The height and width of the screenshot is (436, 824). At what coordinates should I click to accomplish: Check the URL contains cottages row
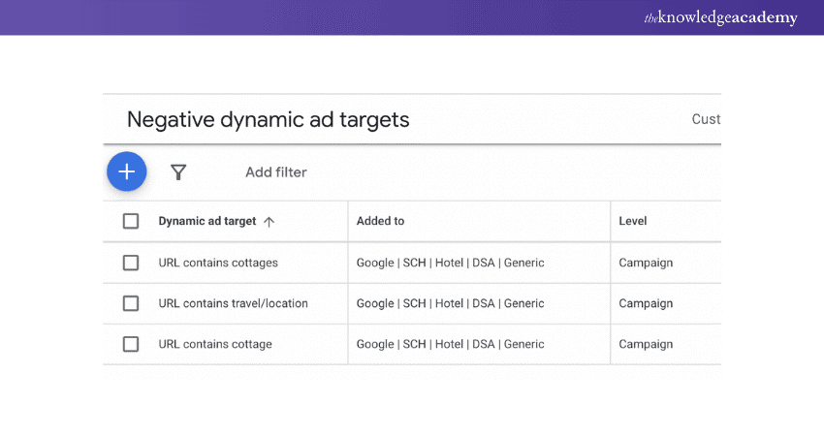pyautogui.click(x=131, y=263)
